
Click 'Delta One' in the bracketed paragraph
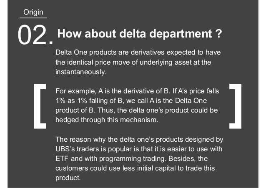[x=191, y=100]
